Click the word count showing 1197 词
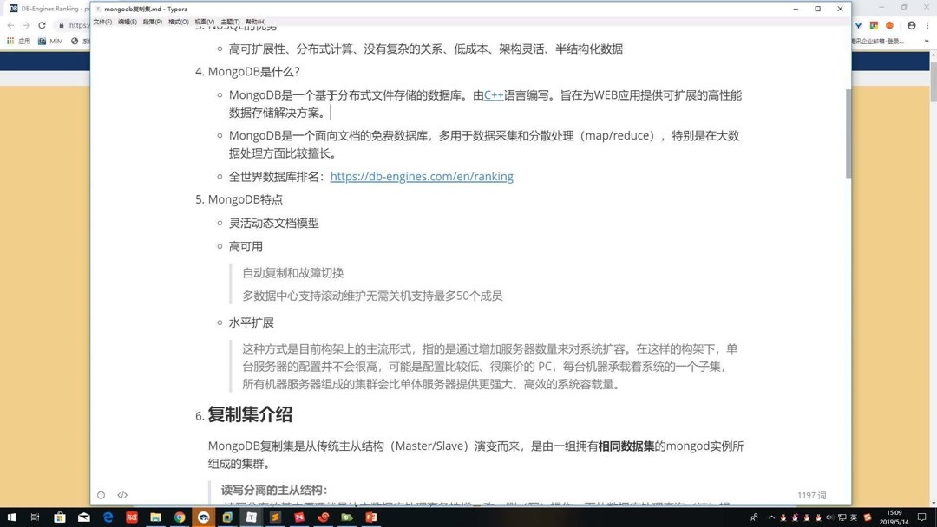937x527 pixels. tap(811, 494)
